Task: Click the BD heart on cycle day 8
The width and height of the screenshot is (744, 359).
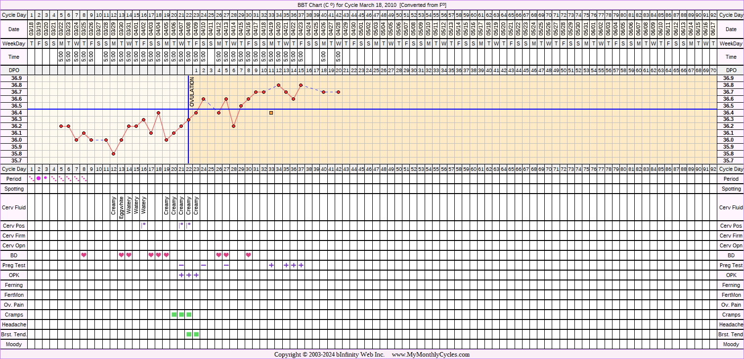Action: [84, 255]
